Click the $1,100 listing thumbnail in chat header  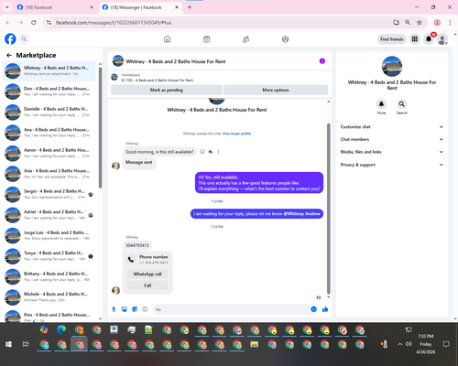(x=114, y=77)
